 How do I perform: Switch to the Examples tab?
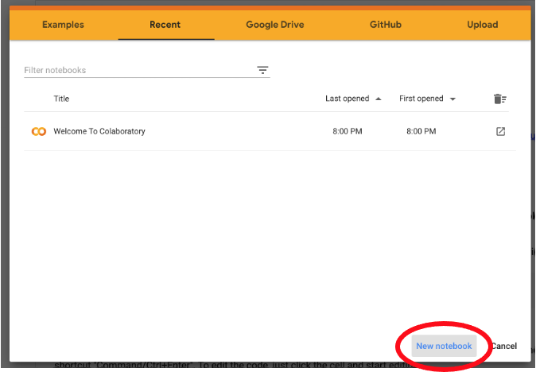point(63,25)
